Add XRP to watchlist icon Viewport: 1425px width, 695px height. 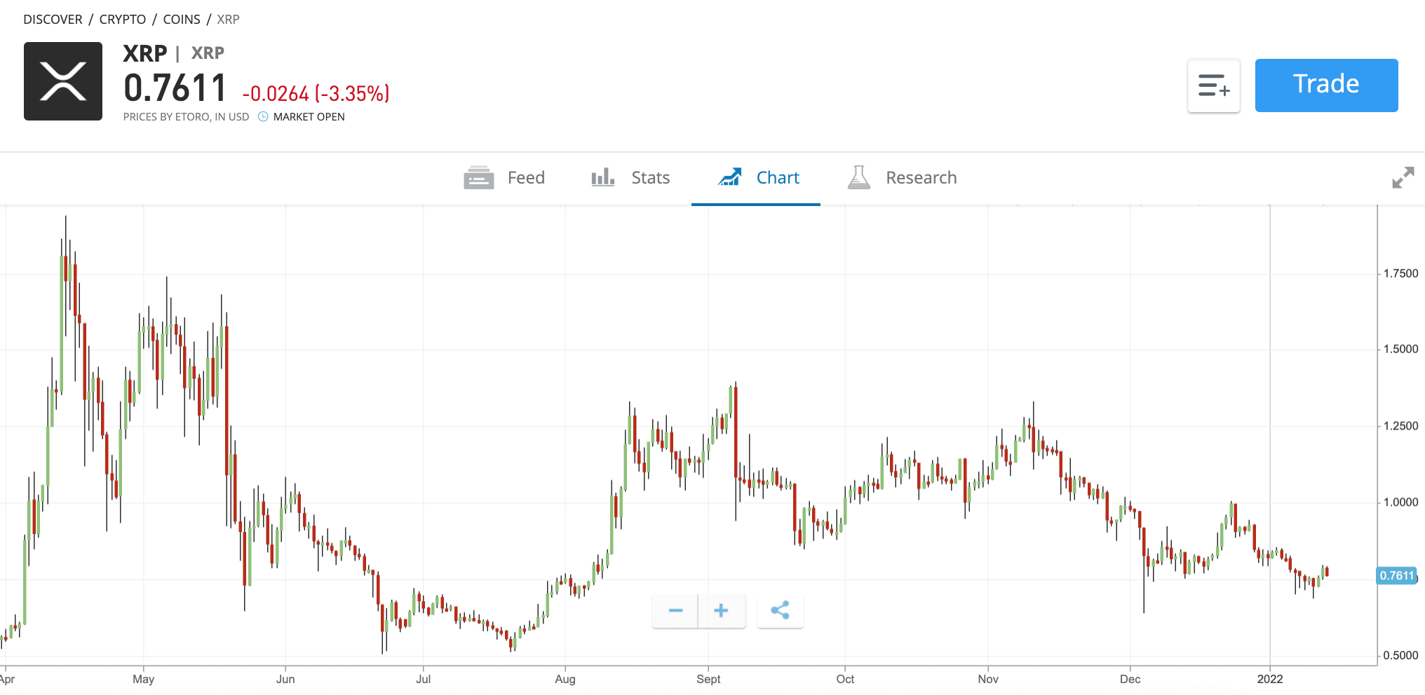coord(1214,85)
